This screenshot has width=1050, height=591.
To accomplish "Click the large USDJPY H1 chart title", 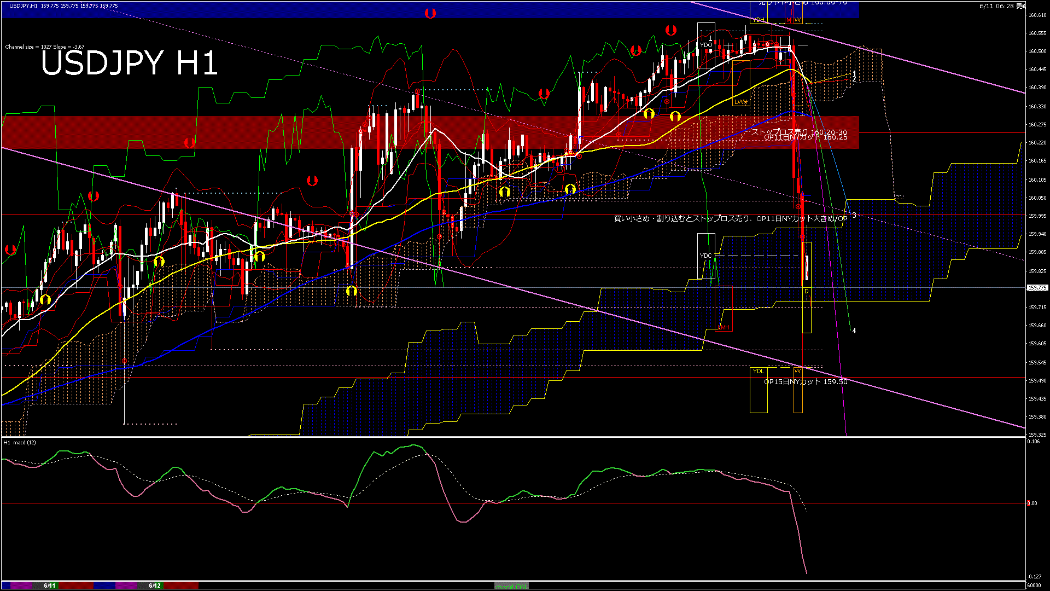I will 129,63.
